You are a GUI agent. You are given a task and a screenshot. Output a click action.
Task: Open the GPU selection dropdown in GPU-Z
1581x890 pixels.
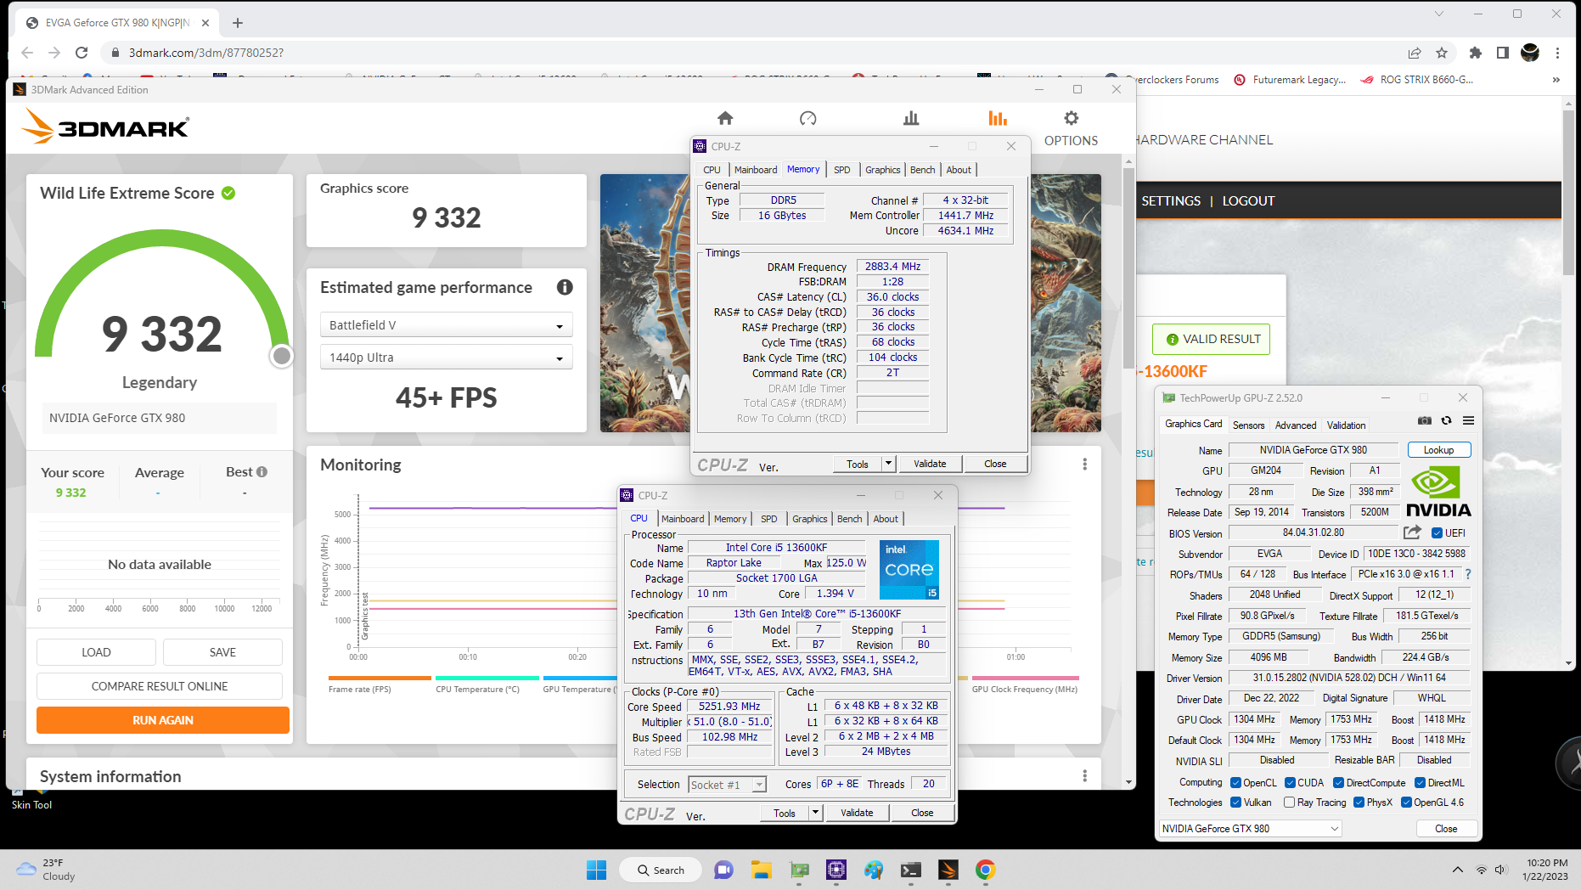pos(1250,829)
